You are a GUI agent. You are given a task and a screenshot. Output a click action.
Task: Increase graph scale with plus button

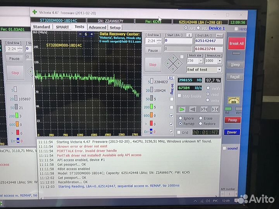pos(91,34)
